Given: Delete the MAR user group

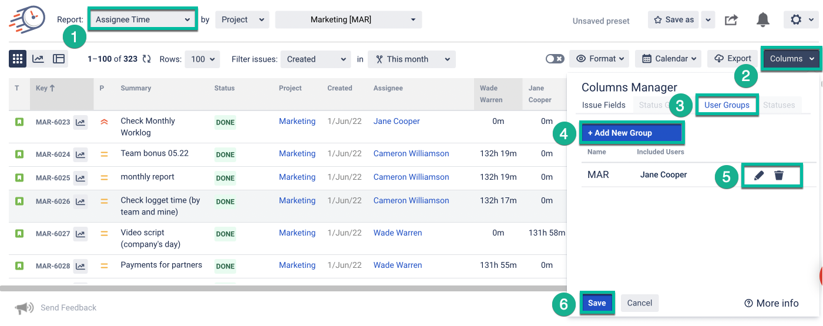Looking at the screenshot, I should (x=779, y=175).
